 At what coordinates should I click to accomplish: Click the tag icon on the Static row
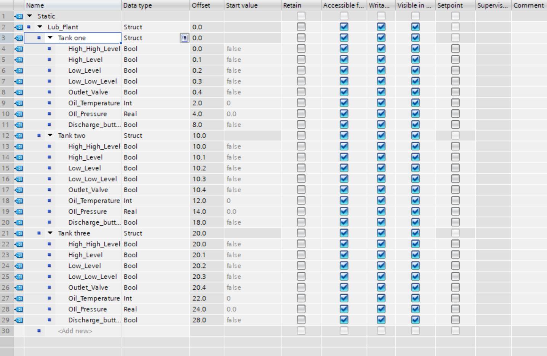[18, 16]
